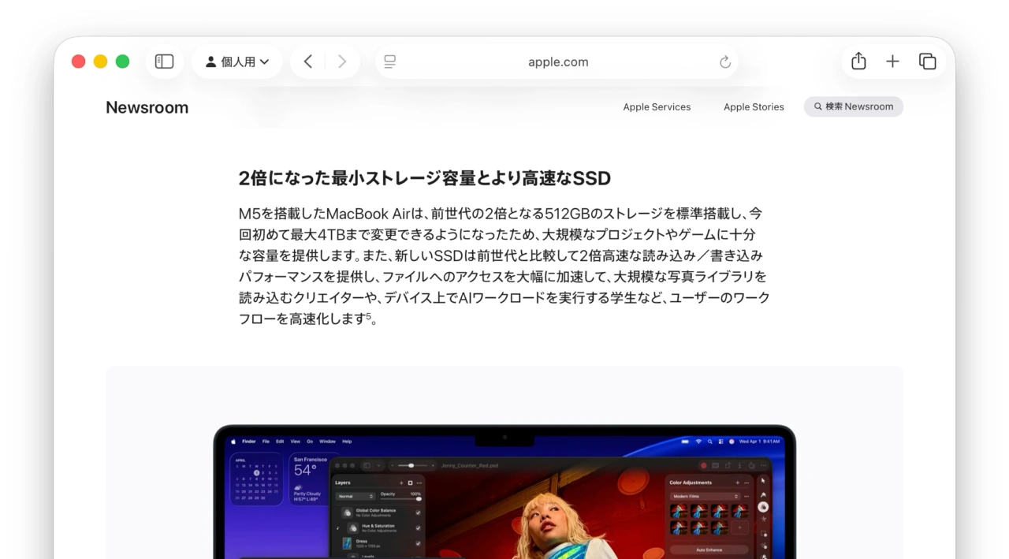Open a new tab with the plus icon
This screenshot has height=559, width=1009.
click(892, 61)
